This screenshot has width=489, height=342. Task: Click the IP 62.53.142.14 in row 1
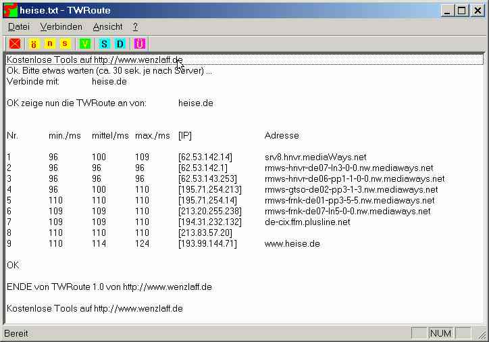[205, 157]
